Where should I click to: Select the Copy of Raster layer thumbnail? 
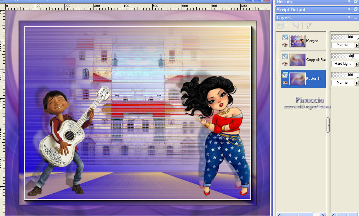point(298,60)
